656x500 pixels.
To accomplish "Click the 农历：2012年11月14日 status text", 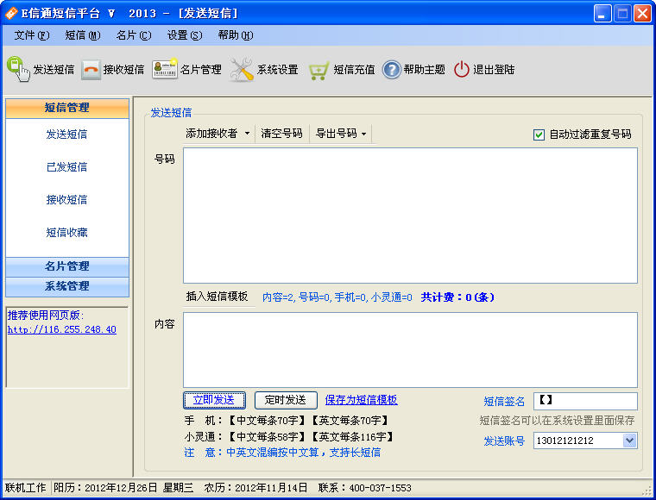I will coord(255,488).
